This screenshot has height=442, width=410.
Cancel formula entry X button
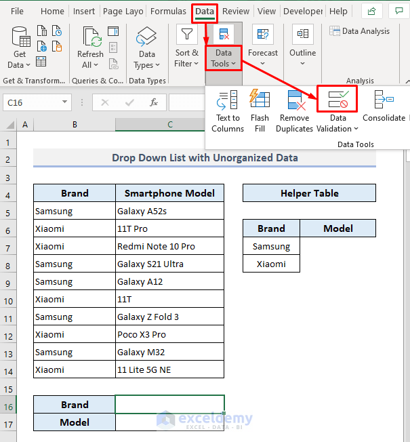(105, 102)
